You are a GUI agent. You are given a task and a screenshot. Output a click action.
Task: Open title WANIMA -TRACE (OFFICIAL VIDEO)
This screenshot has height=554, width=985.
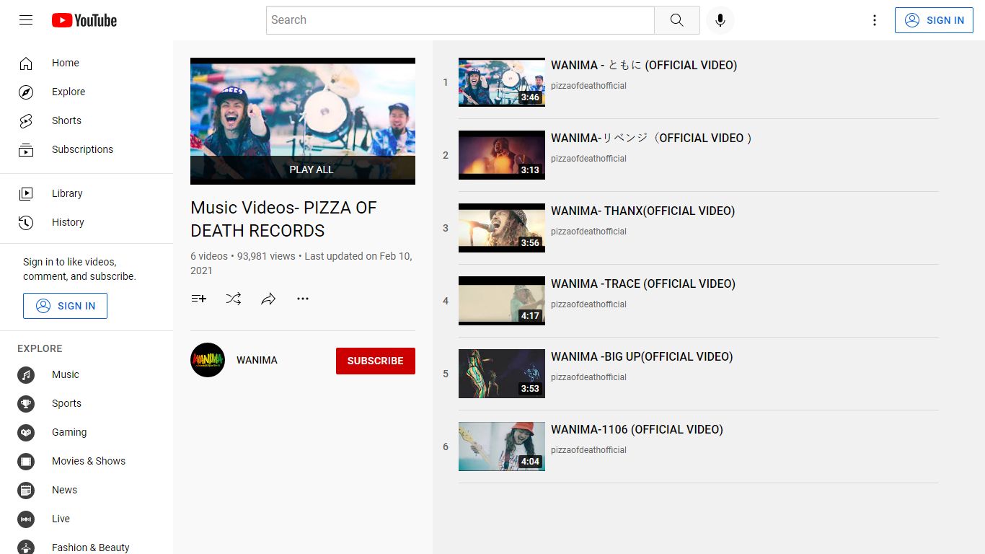[643, 283]
